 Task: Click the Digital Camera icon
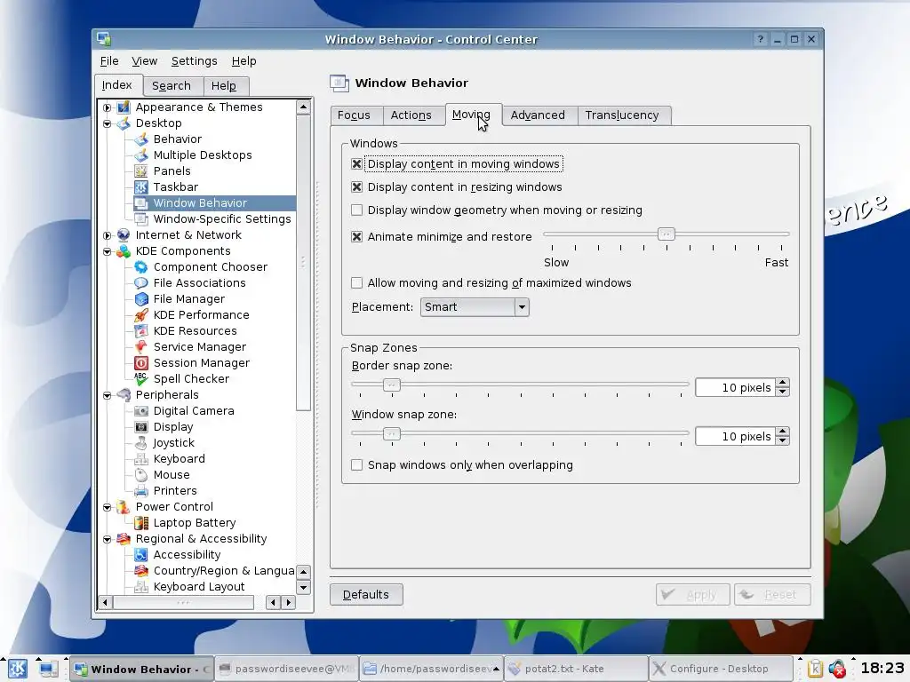pos(141,410)
